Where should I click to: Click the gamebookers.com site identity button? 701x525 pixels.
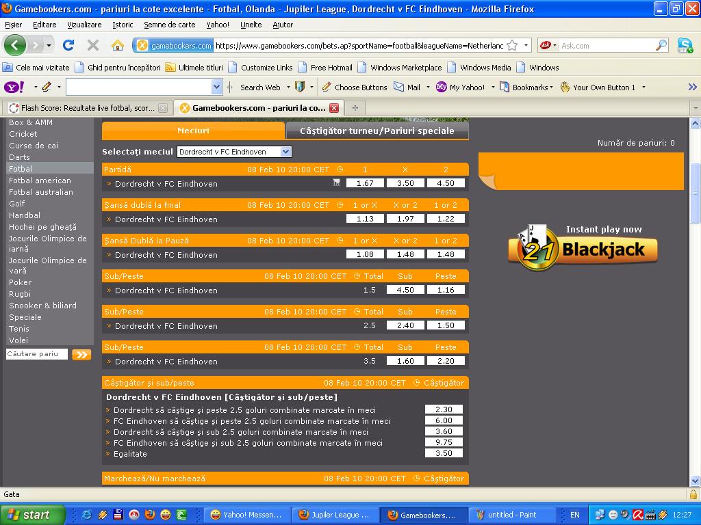point(173,45)
